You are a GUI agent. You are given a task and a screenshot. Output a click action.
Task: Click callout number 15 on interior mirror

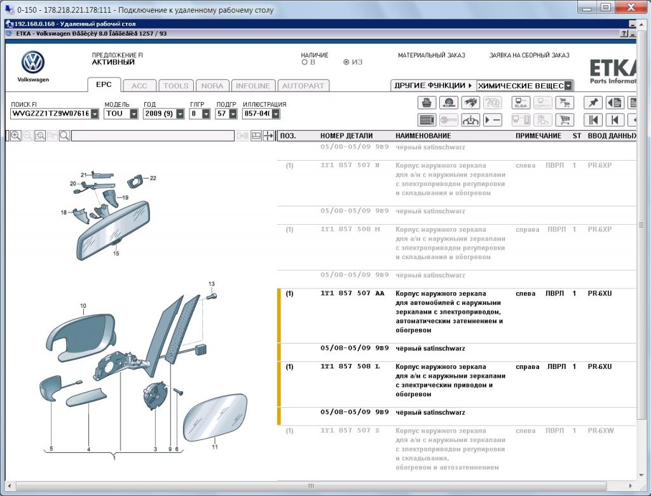[x=116, y=253]
